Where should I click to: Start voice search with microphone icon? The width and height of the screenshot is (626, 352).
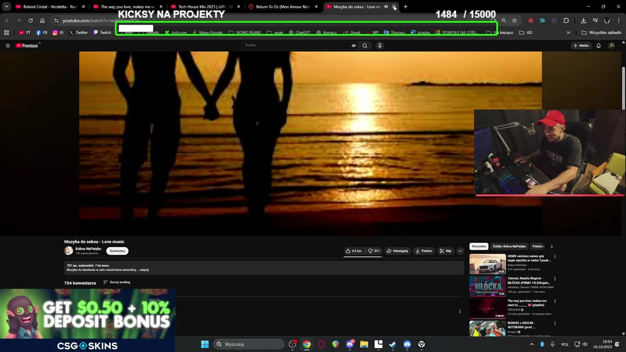pos(380,45)
